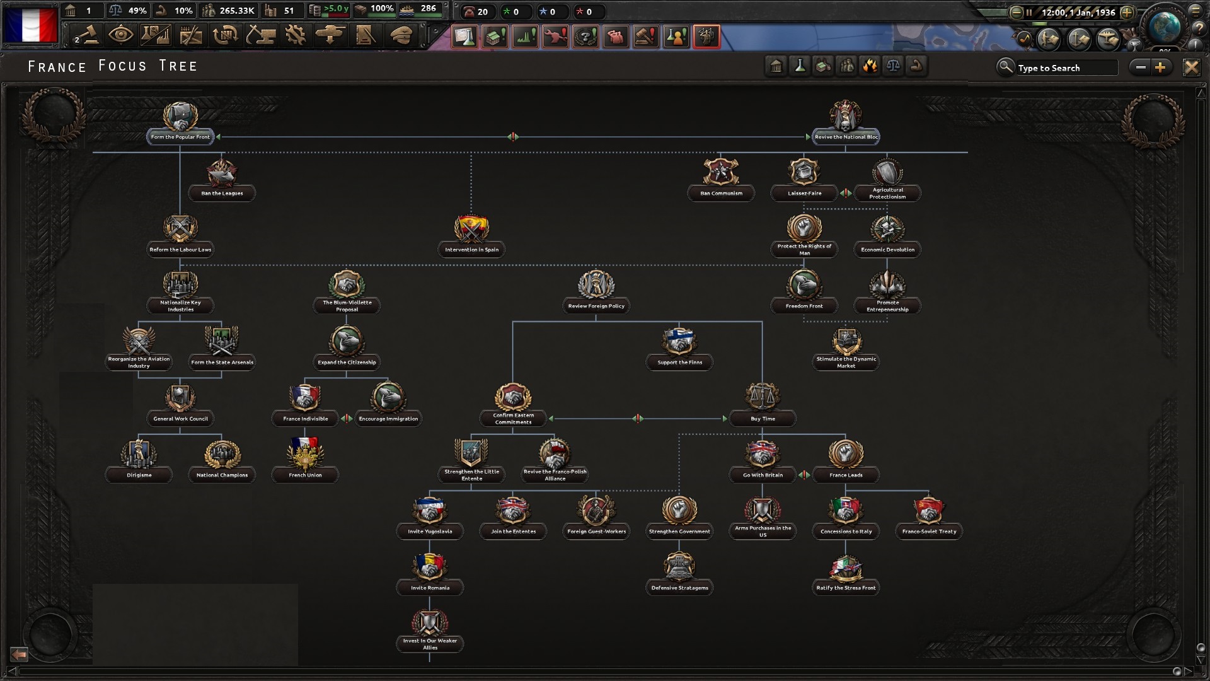Toggle the research filter flask icon

pos(800,66)
